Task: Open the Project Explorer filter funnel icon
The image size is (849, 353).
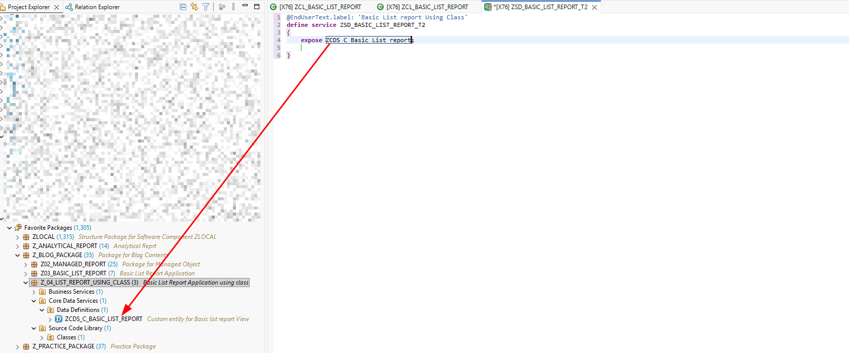Action: pyautogui.click(x=206, y=7)
